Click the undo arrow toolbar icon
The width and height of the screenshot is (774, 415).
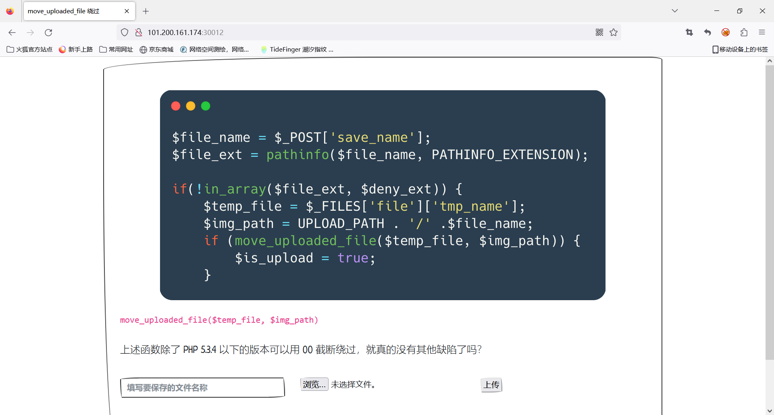coord(707,32)
